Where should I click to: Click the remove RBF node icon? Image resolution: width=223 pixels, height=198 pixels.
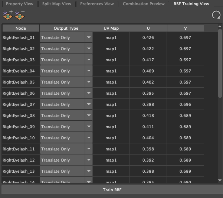pyautogui.click(x=20, y=15)
